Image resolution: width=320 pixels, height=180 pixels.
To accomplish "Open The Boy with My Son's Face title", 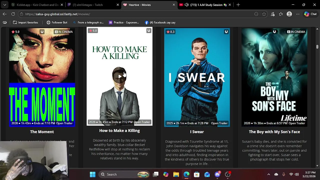I will tap(274, 132).
